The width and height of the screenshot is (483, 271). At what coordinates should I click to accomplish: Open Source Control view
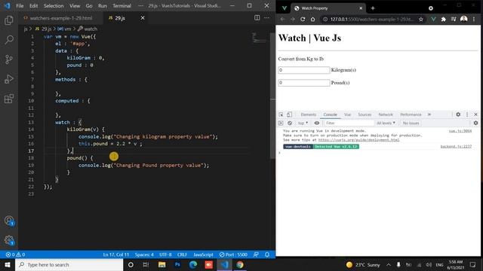(9, 59)
